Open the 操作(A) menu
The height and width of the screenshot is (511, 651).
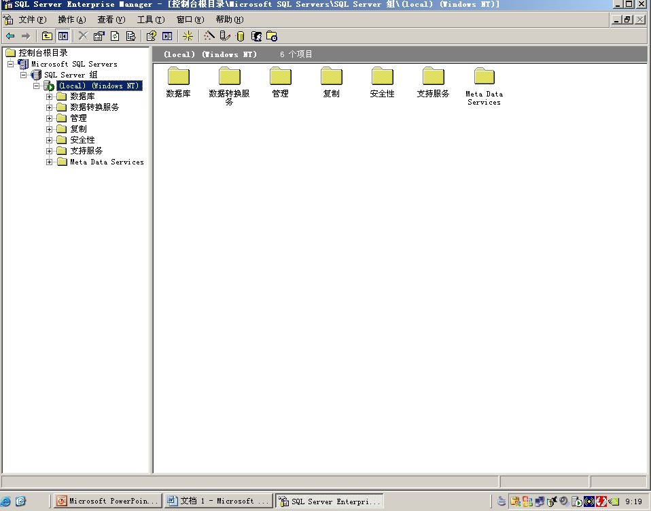(72, 20)
